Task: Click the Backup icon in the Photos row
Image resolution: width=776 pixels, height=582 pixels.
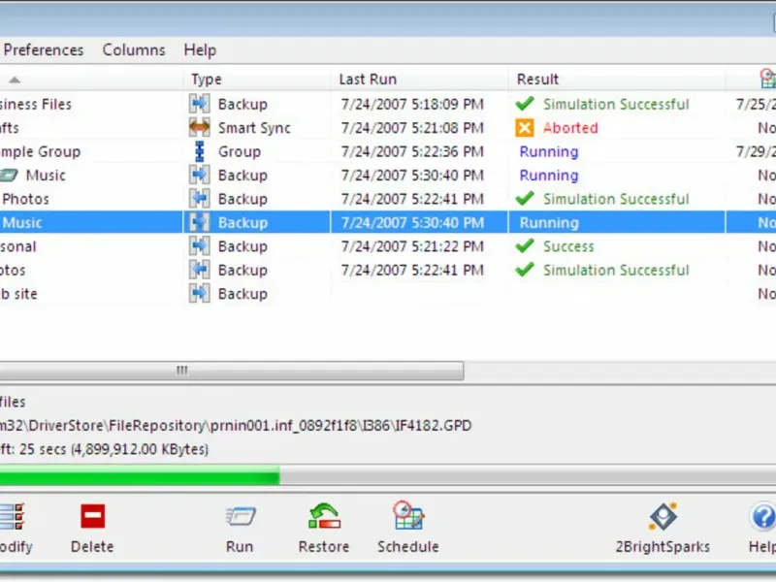Action: coord(199,199)
